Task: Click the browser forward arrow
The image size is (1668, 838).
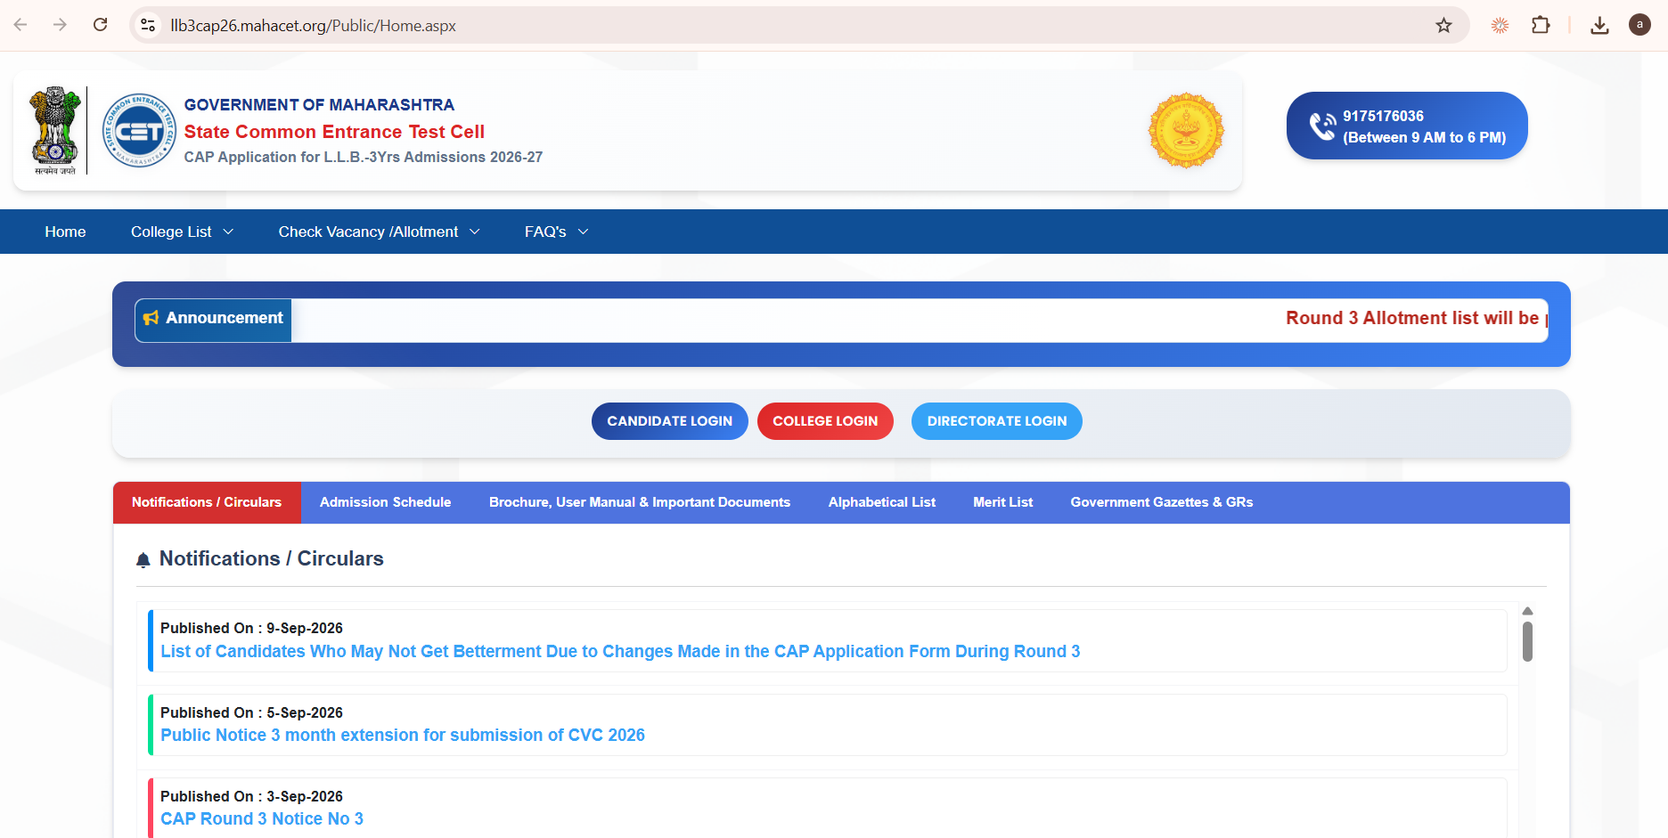Action: (x=60, y=25)
